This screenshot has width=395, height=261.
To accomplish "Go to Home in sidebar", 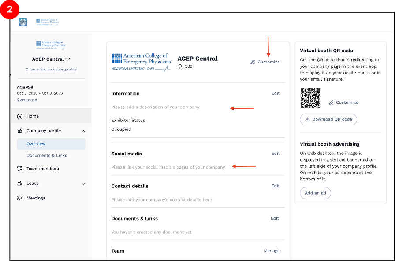I will tap(51, 116).
